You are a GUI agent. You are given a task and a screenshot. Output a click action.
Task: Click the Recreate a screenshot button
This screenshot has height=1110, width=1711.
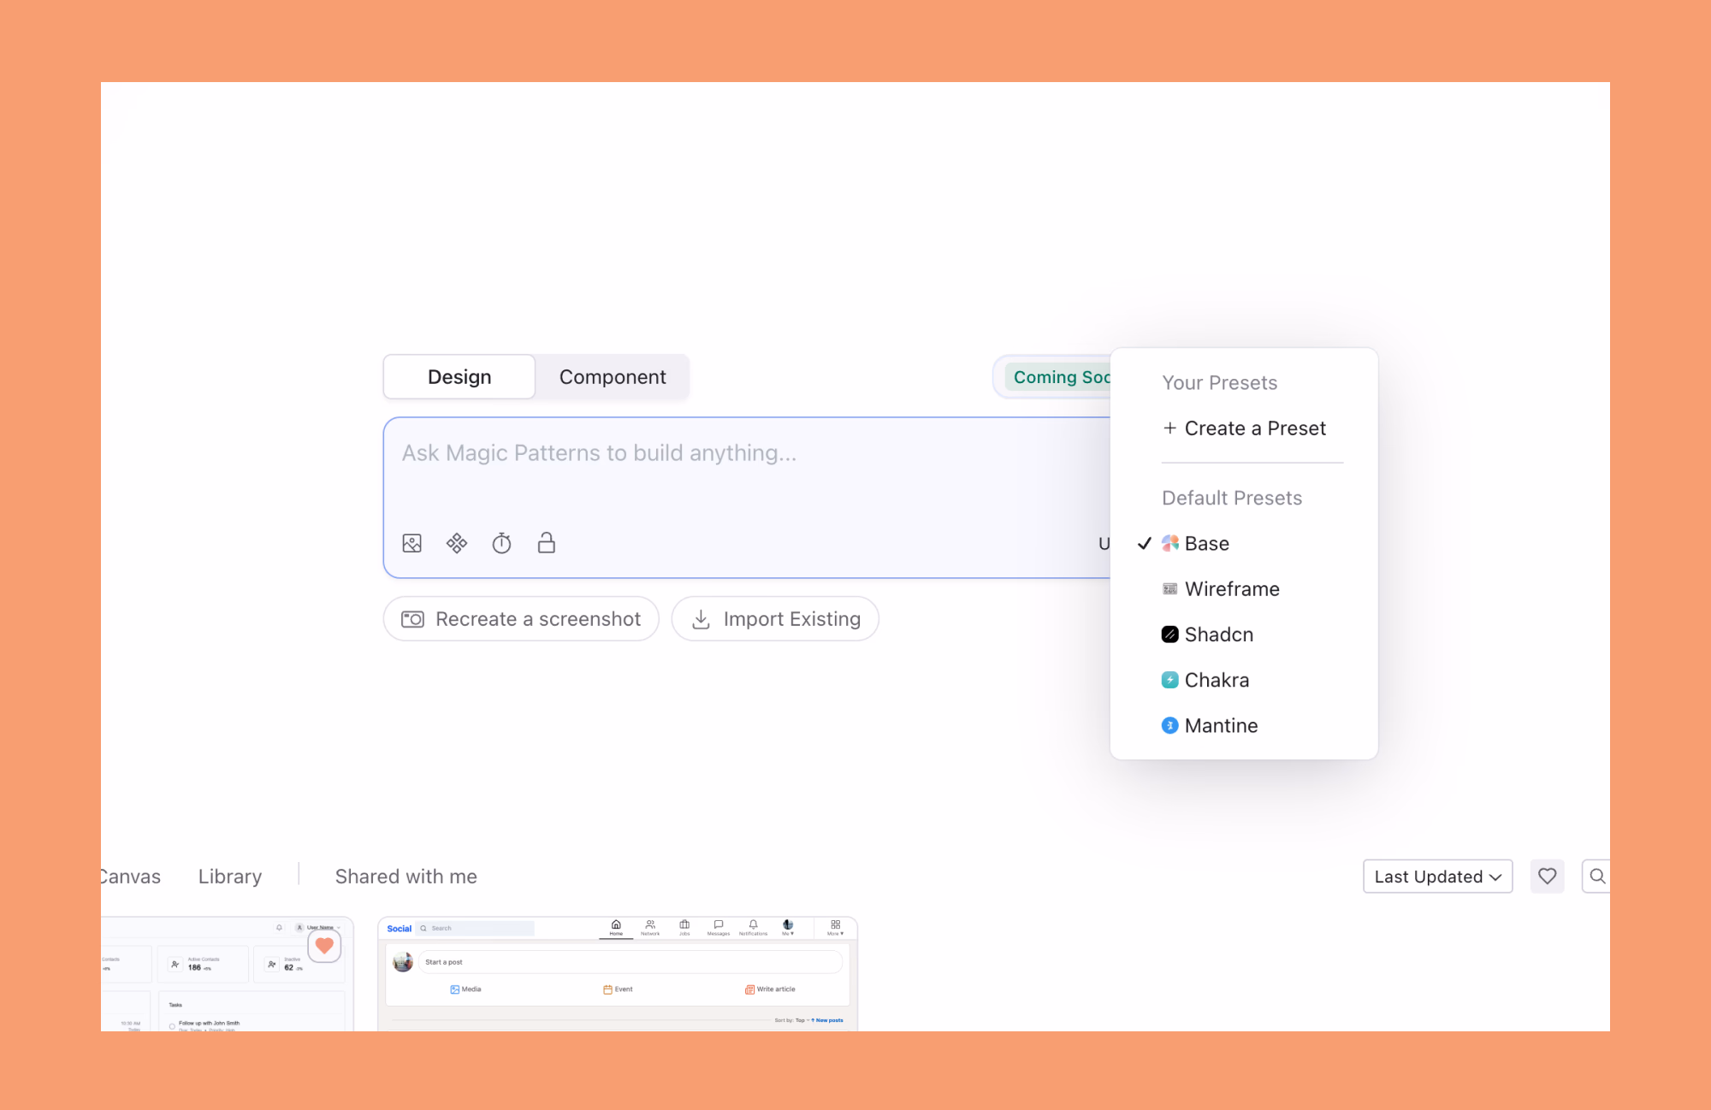click(521, 619)
